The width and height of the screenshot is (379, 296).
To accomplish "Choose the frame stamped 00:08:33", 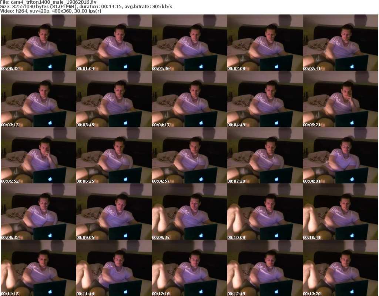I will click(38, 212).
